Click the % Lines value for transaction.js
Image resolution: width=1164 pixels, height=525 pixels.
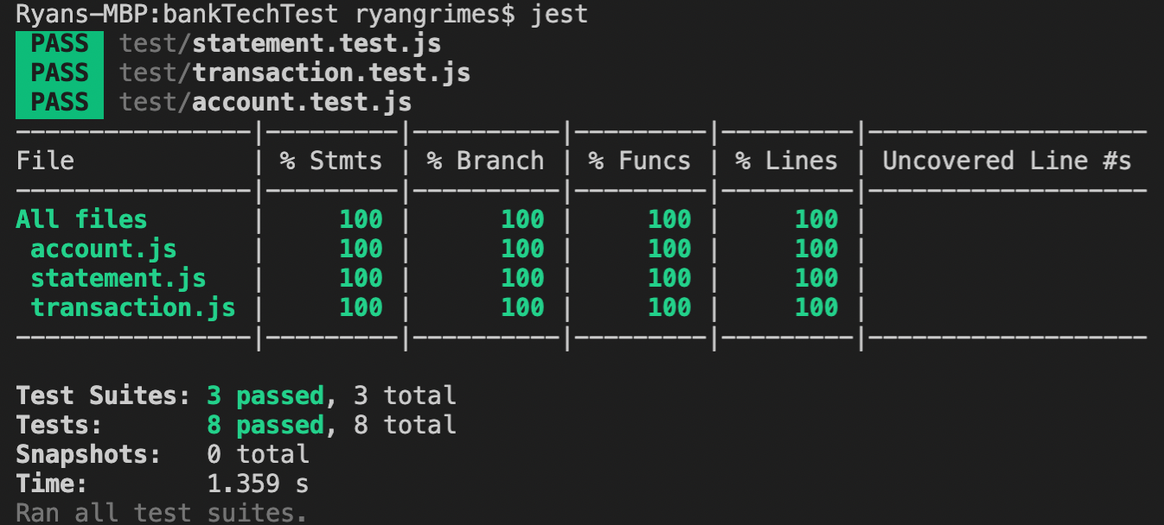[816, 307]
